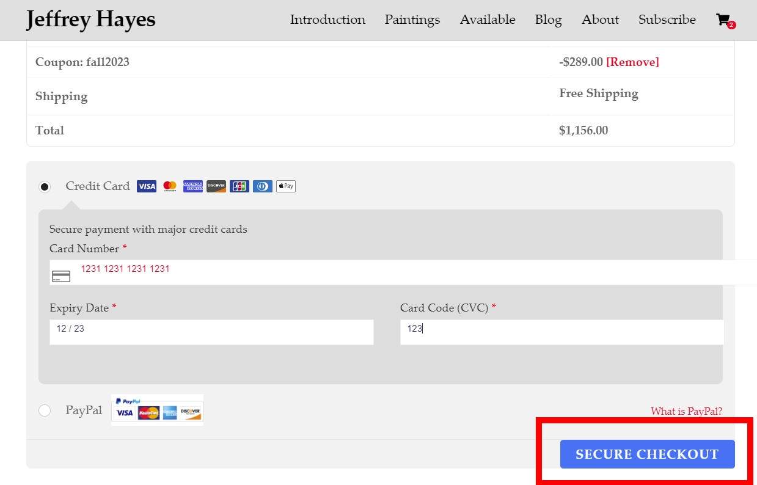
Task: Select the Credit Card payment option
Action: pos(45,187)
